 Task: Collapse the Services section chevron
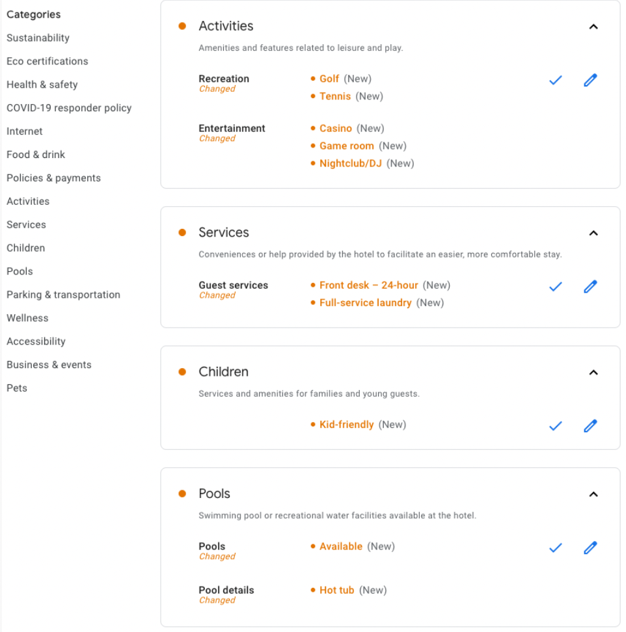[593, 233]
